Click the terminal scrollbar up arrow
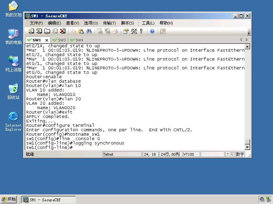The height and width of the screenshot is (204, 273). click(247, 47)
